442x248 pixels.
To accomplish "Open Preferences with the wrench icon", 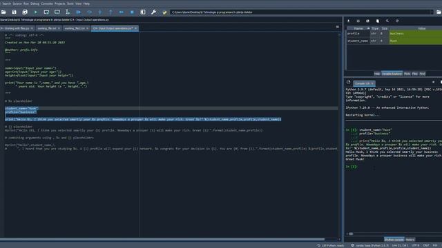I will (x=153, y=12).
